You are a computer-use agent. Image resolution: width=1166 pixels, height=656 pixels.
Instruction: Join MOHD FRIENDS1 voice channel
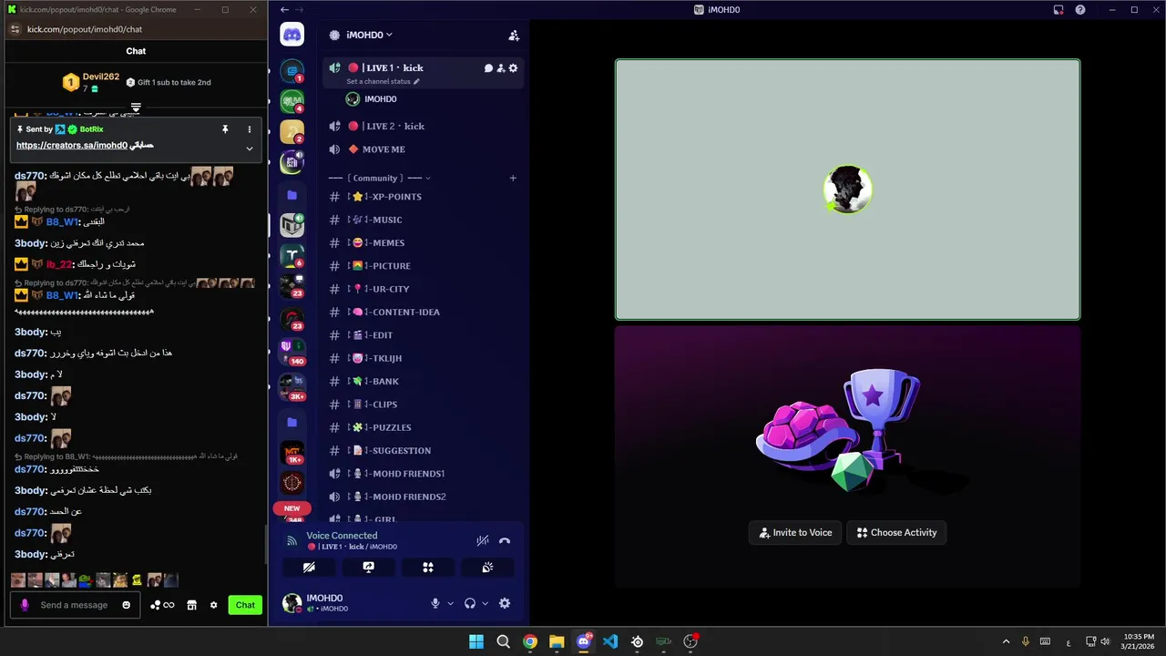423,474
